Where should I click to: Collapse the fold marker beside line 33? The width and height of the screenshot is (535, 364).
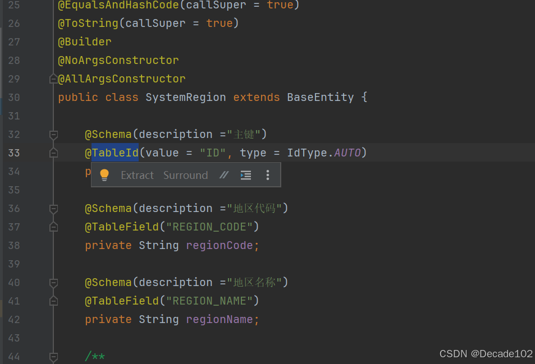coord(53,153)
